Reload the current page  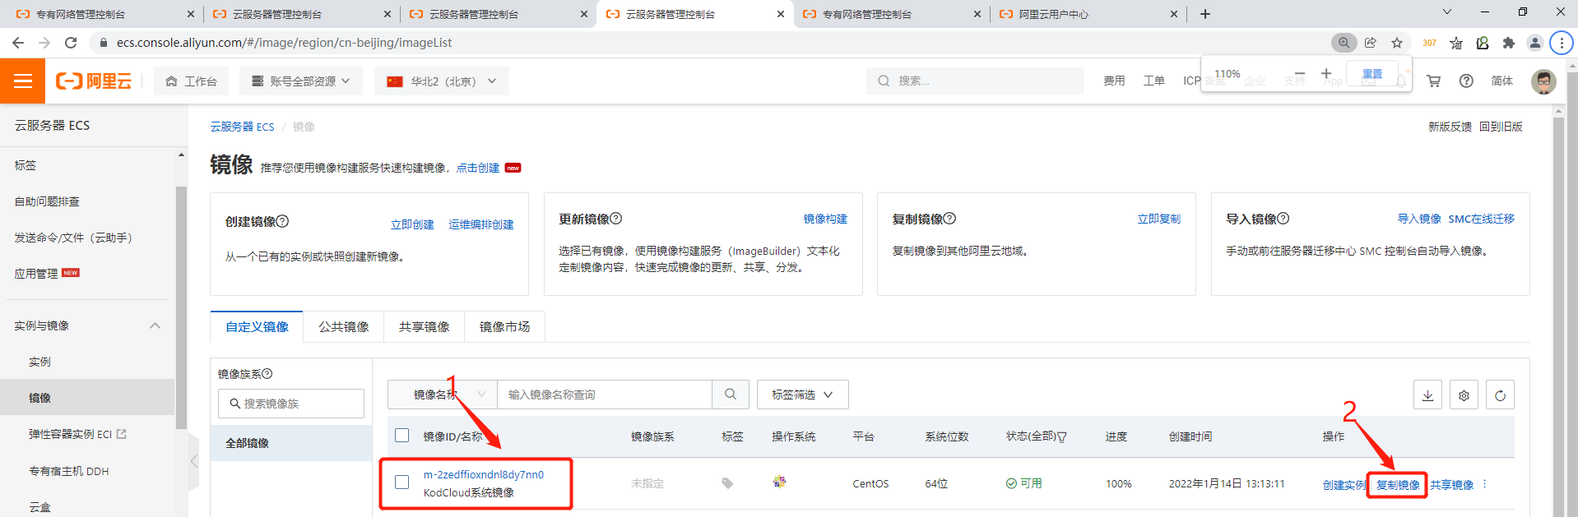tap(71, 43)
